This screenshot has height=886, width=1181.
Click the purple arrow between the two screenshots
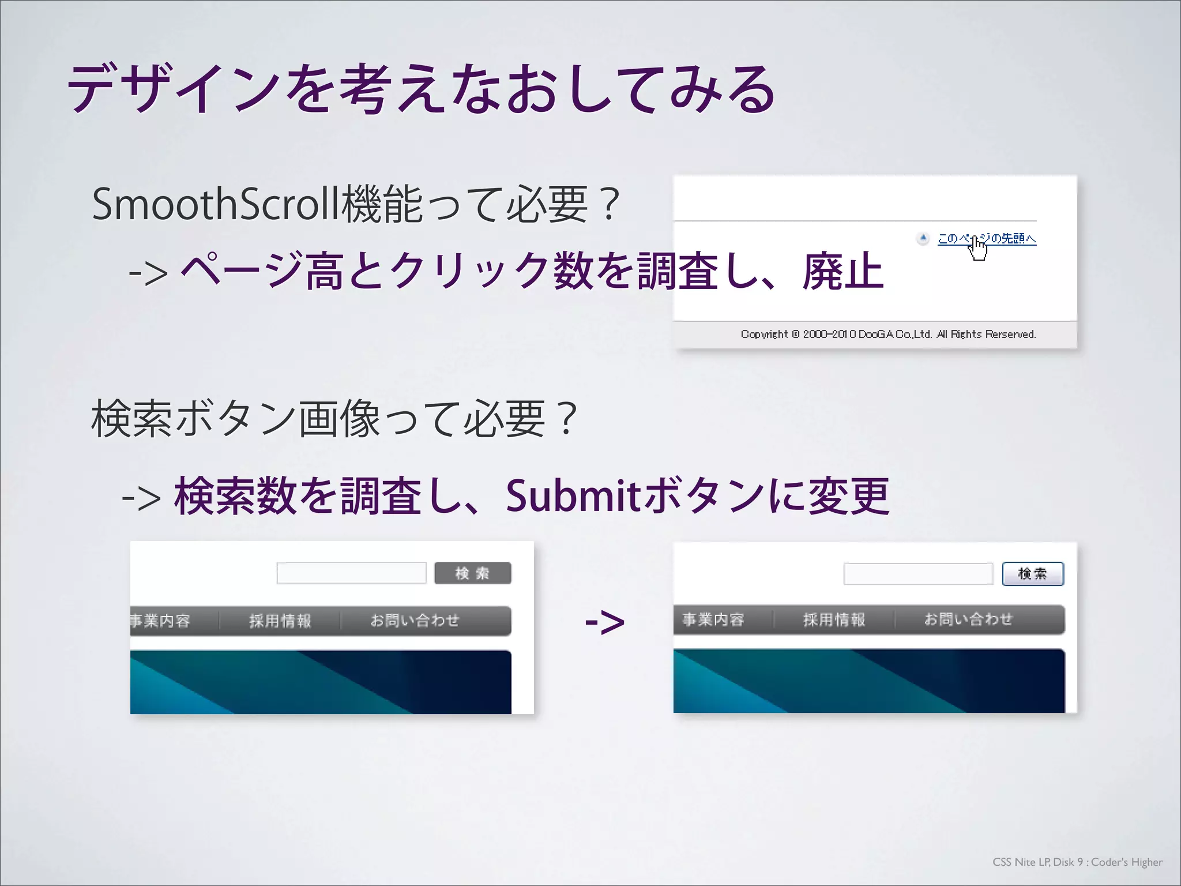click(604, 622)
